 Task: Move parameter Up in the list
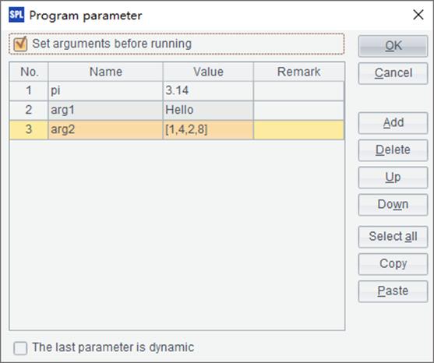pos(393,178)
